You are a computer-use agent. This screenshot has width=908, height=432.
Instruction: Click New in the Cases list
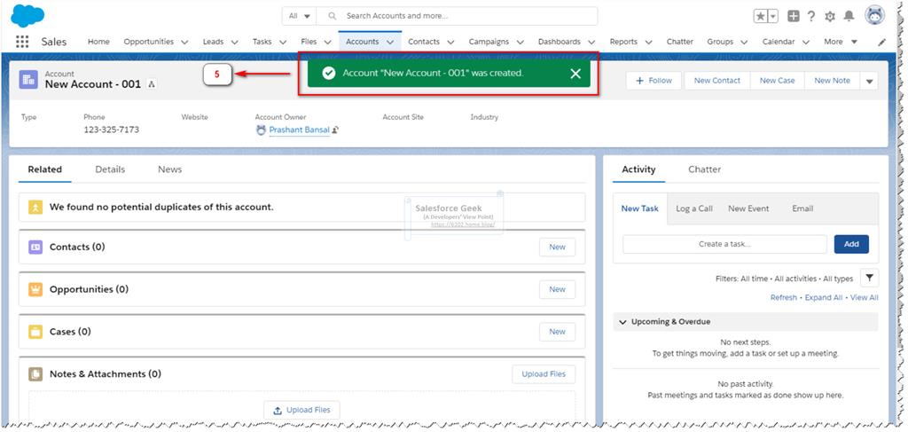[557, 332]
